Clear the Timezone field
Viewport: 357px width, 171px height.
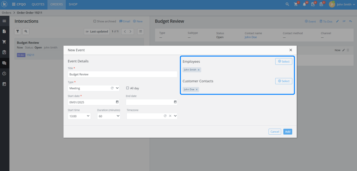pos(170,116)
